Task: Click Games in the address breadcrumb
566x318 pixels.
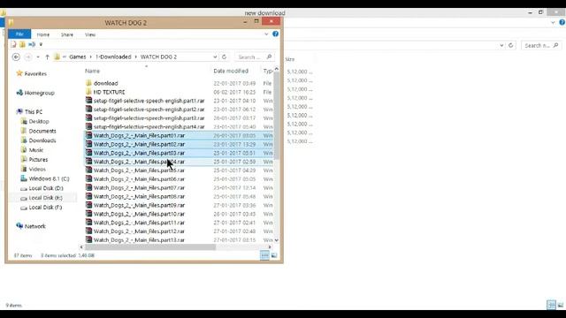Action: point(78,57)
